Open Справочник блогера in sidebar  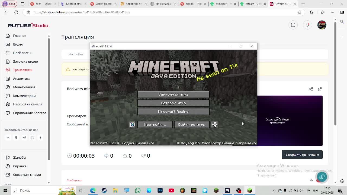point(30,113)
